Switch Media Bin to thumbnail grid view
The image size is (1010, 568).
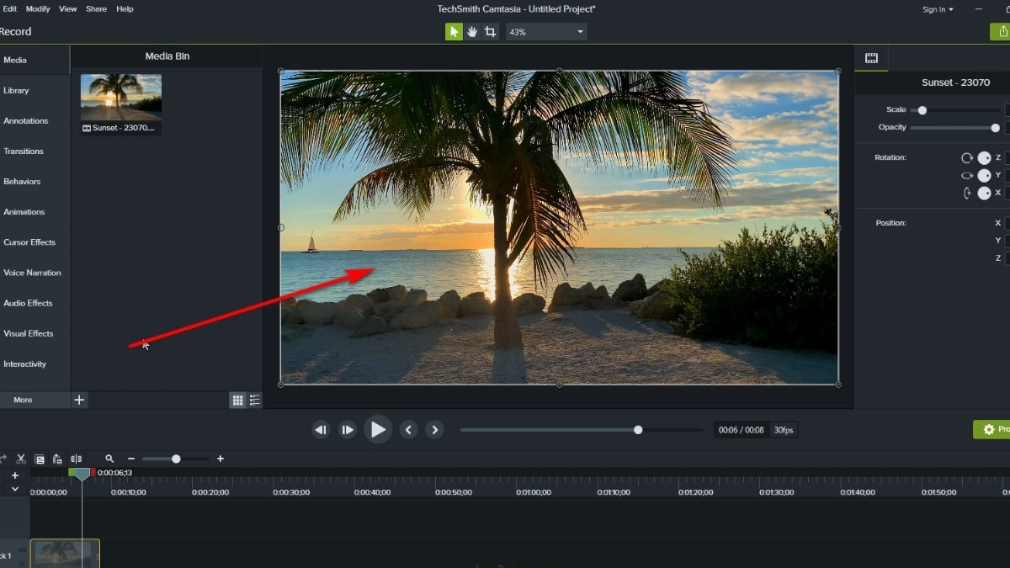[x=237, y=401]
